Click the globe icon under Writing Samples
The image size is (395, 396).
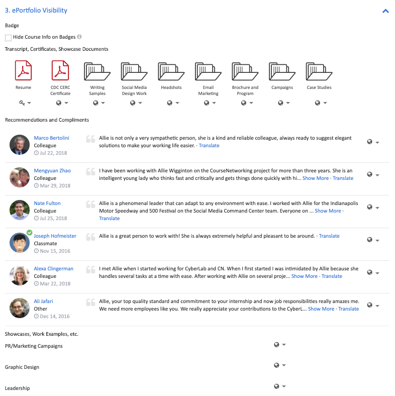click(x=95, y=103)
